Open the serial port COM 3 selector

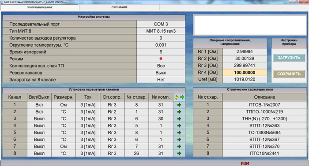click(161, 24)
